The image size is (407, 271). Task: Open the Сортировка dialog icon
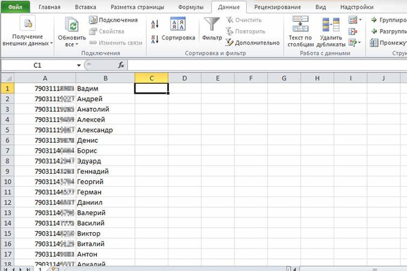tap(178, 24)
